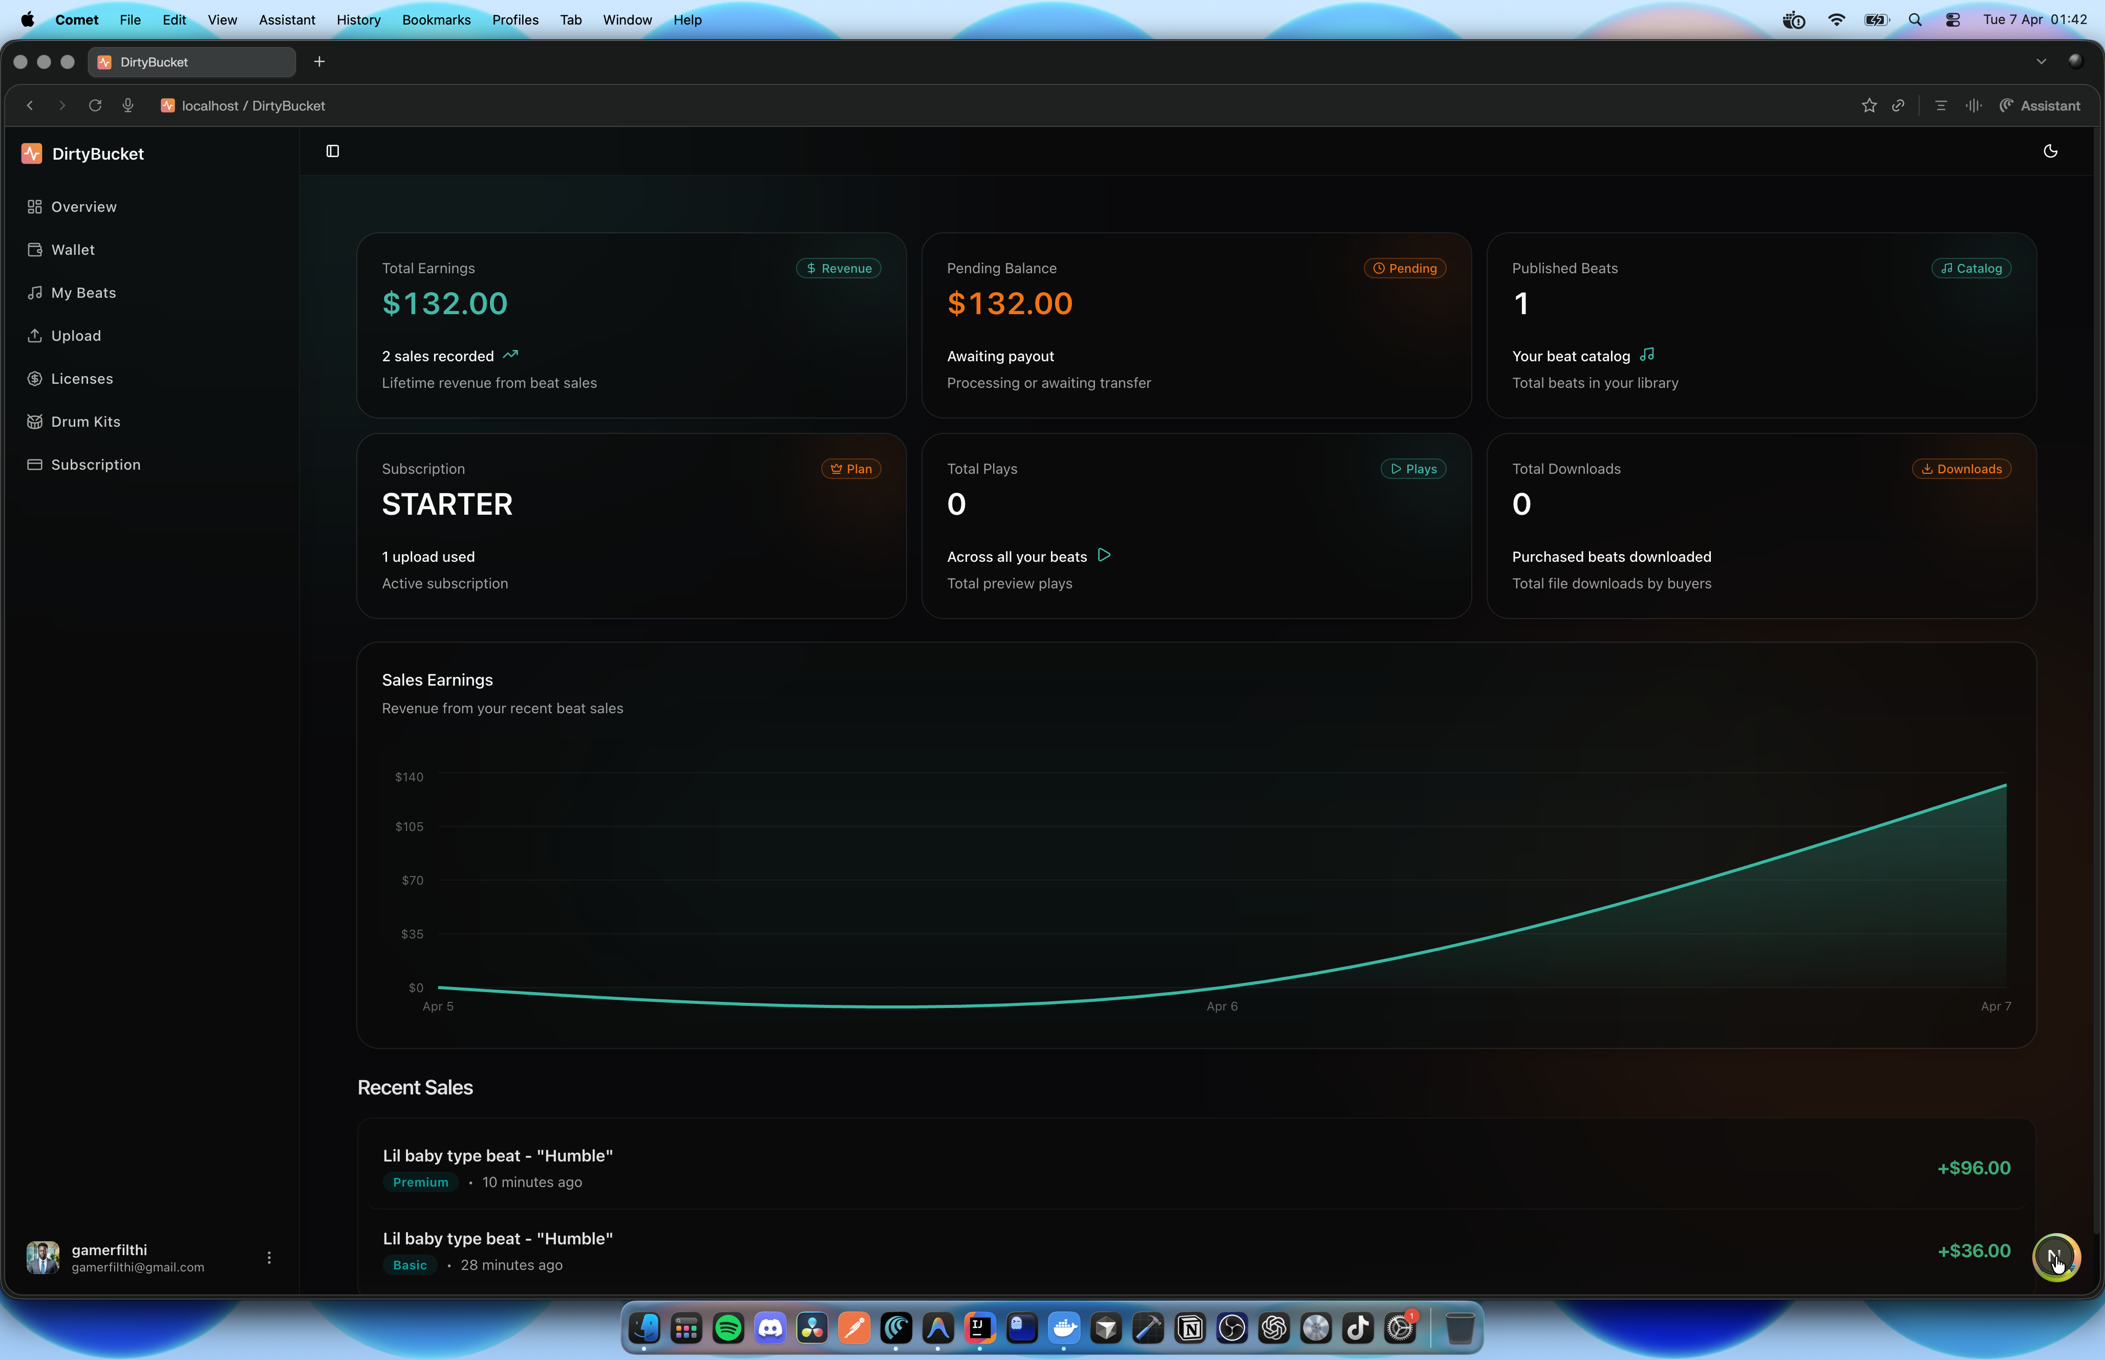Toggle reader outline view in the toolbar
The width and height of the screenshot is (2105, 1360).
click(1941, 105)
